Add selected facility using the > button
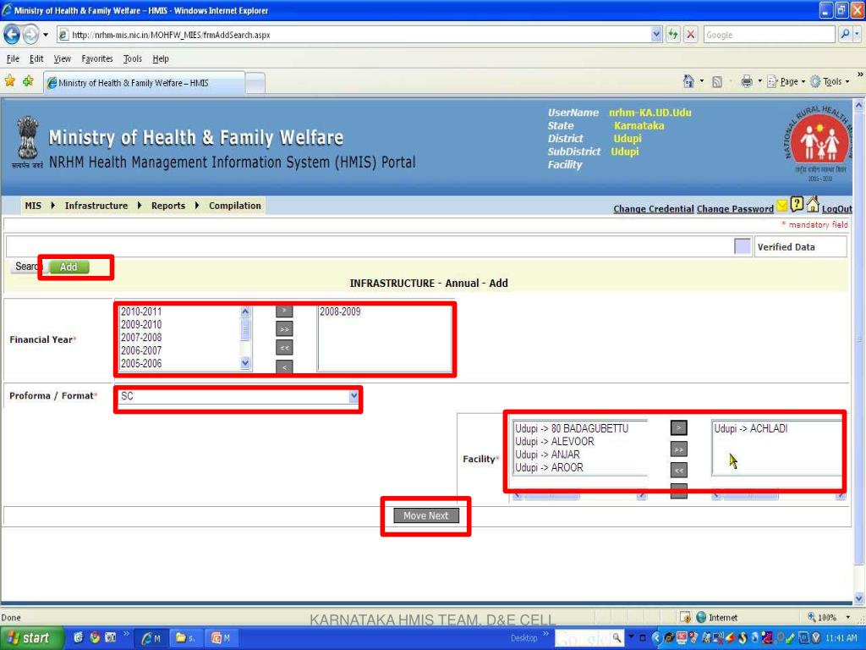The width and height of the screenshot is (866, 650). coord(679,427)
